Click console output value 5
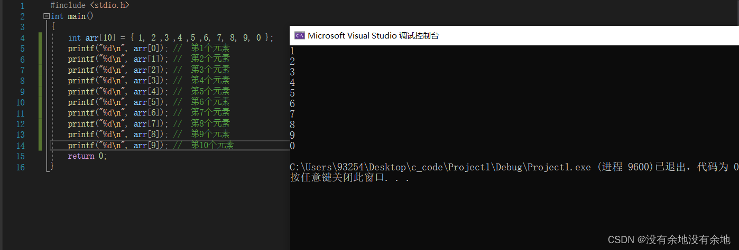 [292, 93]
